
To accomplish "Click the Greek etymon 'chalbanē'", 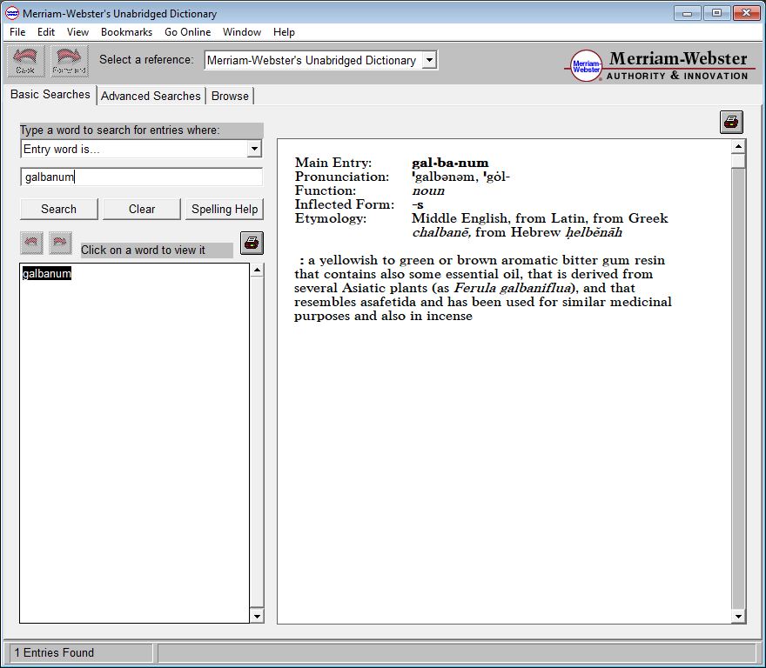I will pos(441,232).
